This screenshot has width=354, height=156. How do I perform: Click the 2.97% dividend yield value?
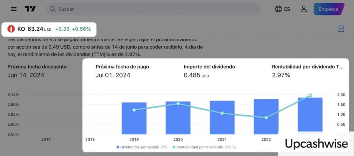pos(281,75)
